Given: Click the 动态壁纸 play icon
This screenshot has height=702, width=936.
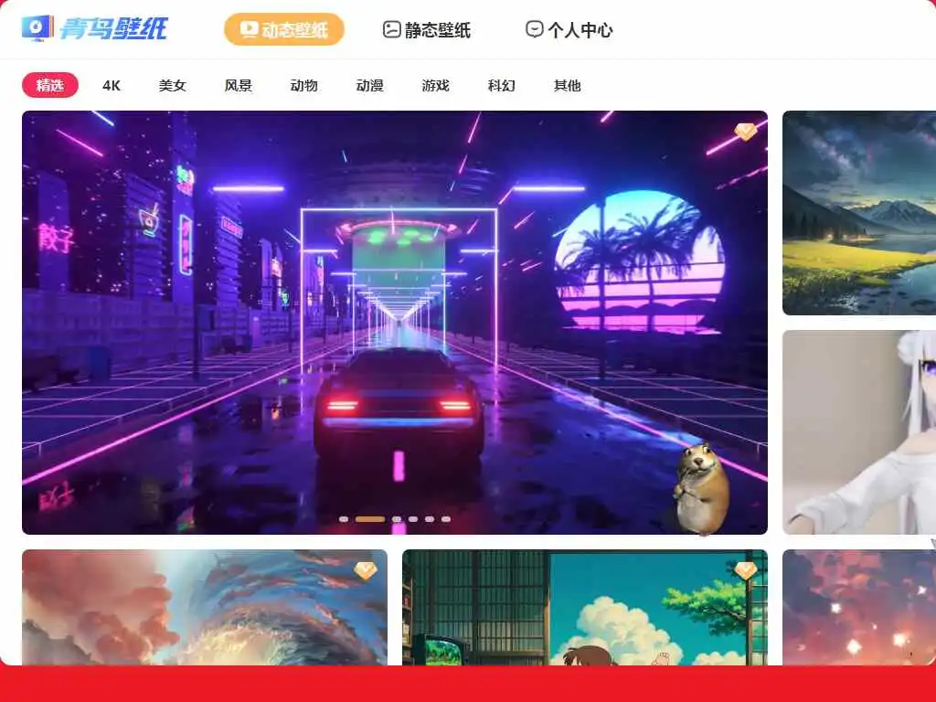Looking at the screenshot, I should point(249,28).
